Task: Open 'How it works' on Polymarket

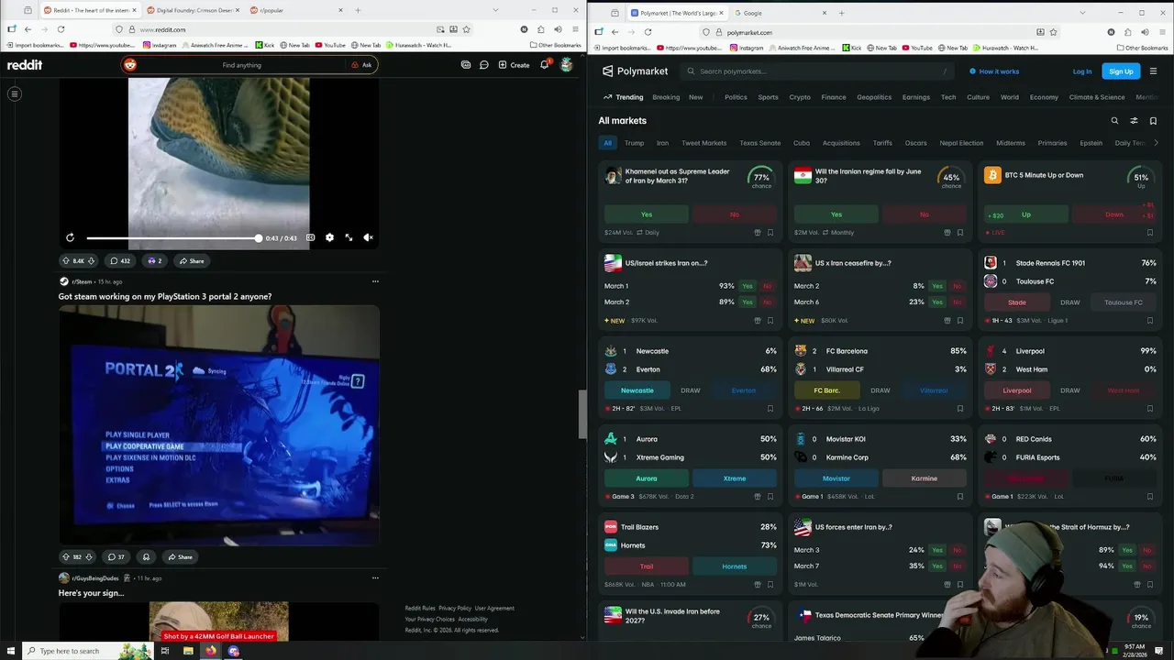Action: pos(994,71)
